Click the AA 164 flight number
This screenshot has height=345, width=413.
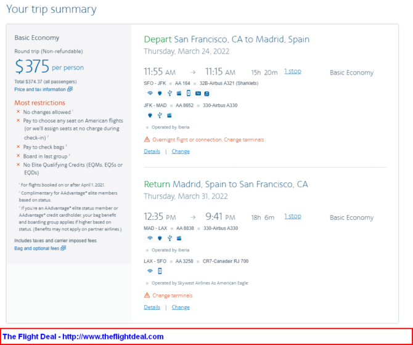pos(182,83)
